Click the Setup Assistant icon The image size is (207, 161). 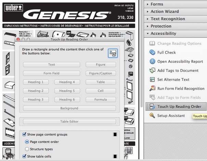[152, 116]
